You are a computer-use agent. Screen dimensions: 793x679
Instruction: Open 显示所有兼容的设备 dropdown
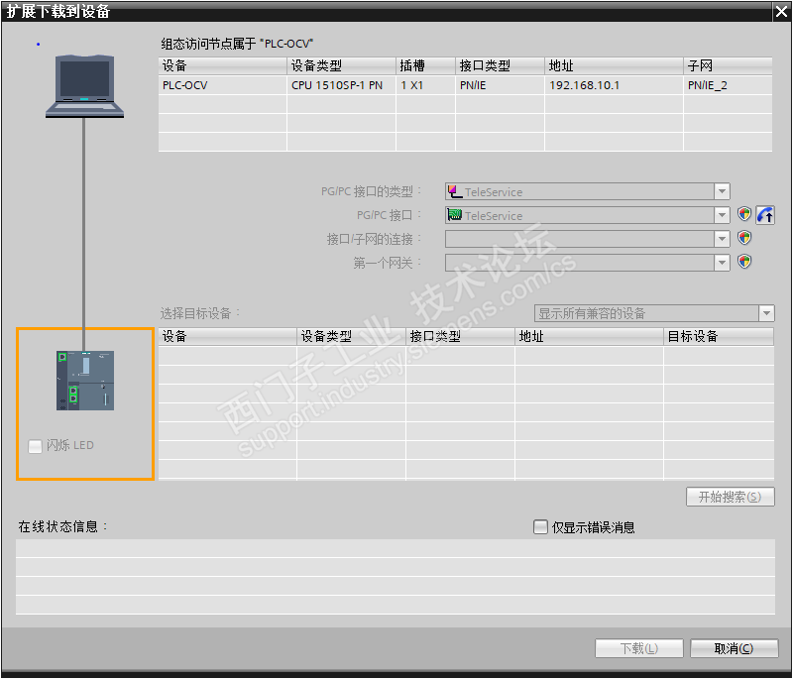766,313
